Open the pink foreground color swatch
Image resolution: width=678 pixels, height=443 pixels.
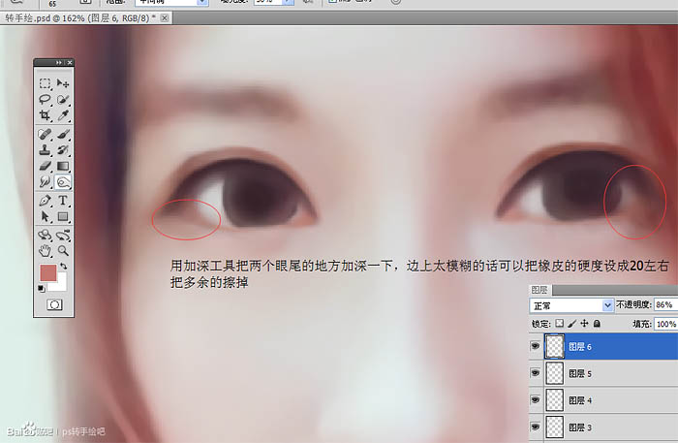click(x=48, y=273)
